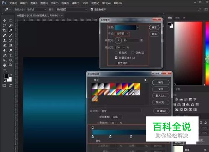Open the 滤镜(T) menu
This screenshot has width=209, height=152.
coord(76,3)
